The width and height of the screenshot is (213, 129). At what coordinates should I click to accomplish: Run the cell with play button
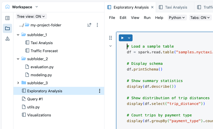(x=122, y=38)
